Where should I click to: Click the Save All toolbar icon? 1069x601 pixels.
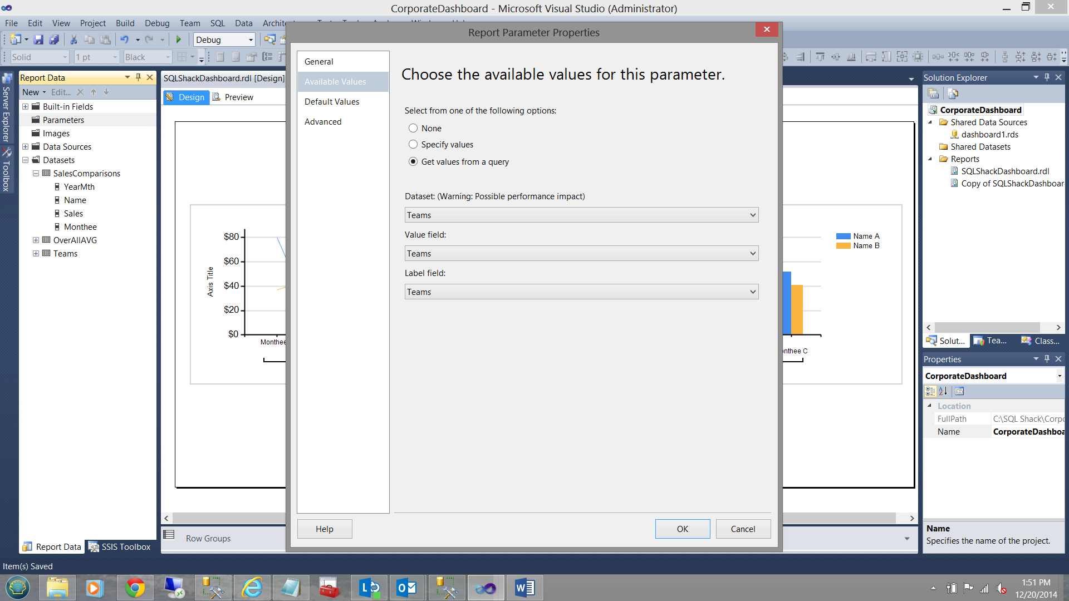(54, 40)
